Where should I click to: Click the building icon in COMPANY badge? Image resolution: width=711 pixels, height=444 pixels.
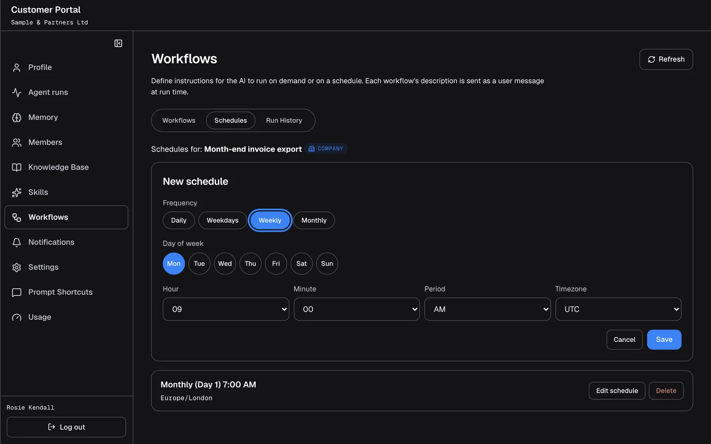point(312,149)
